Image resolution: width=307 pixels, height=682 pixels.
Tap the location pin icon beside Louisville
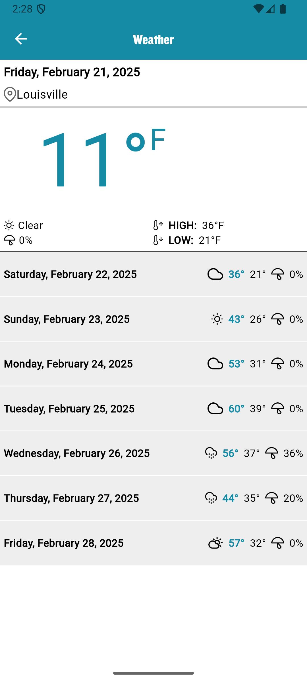(x=10, y=94)
